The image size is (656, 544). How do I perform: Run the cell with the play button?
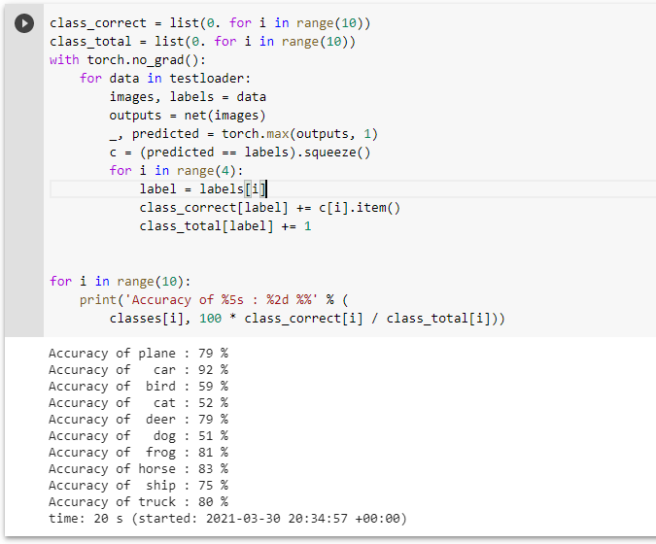[x=24, y=23]
